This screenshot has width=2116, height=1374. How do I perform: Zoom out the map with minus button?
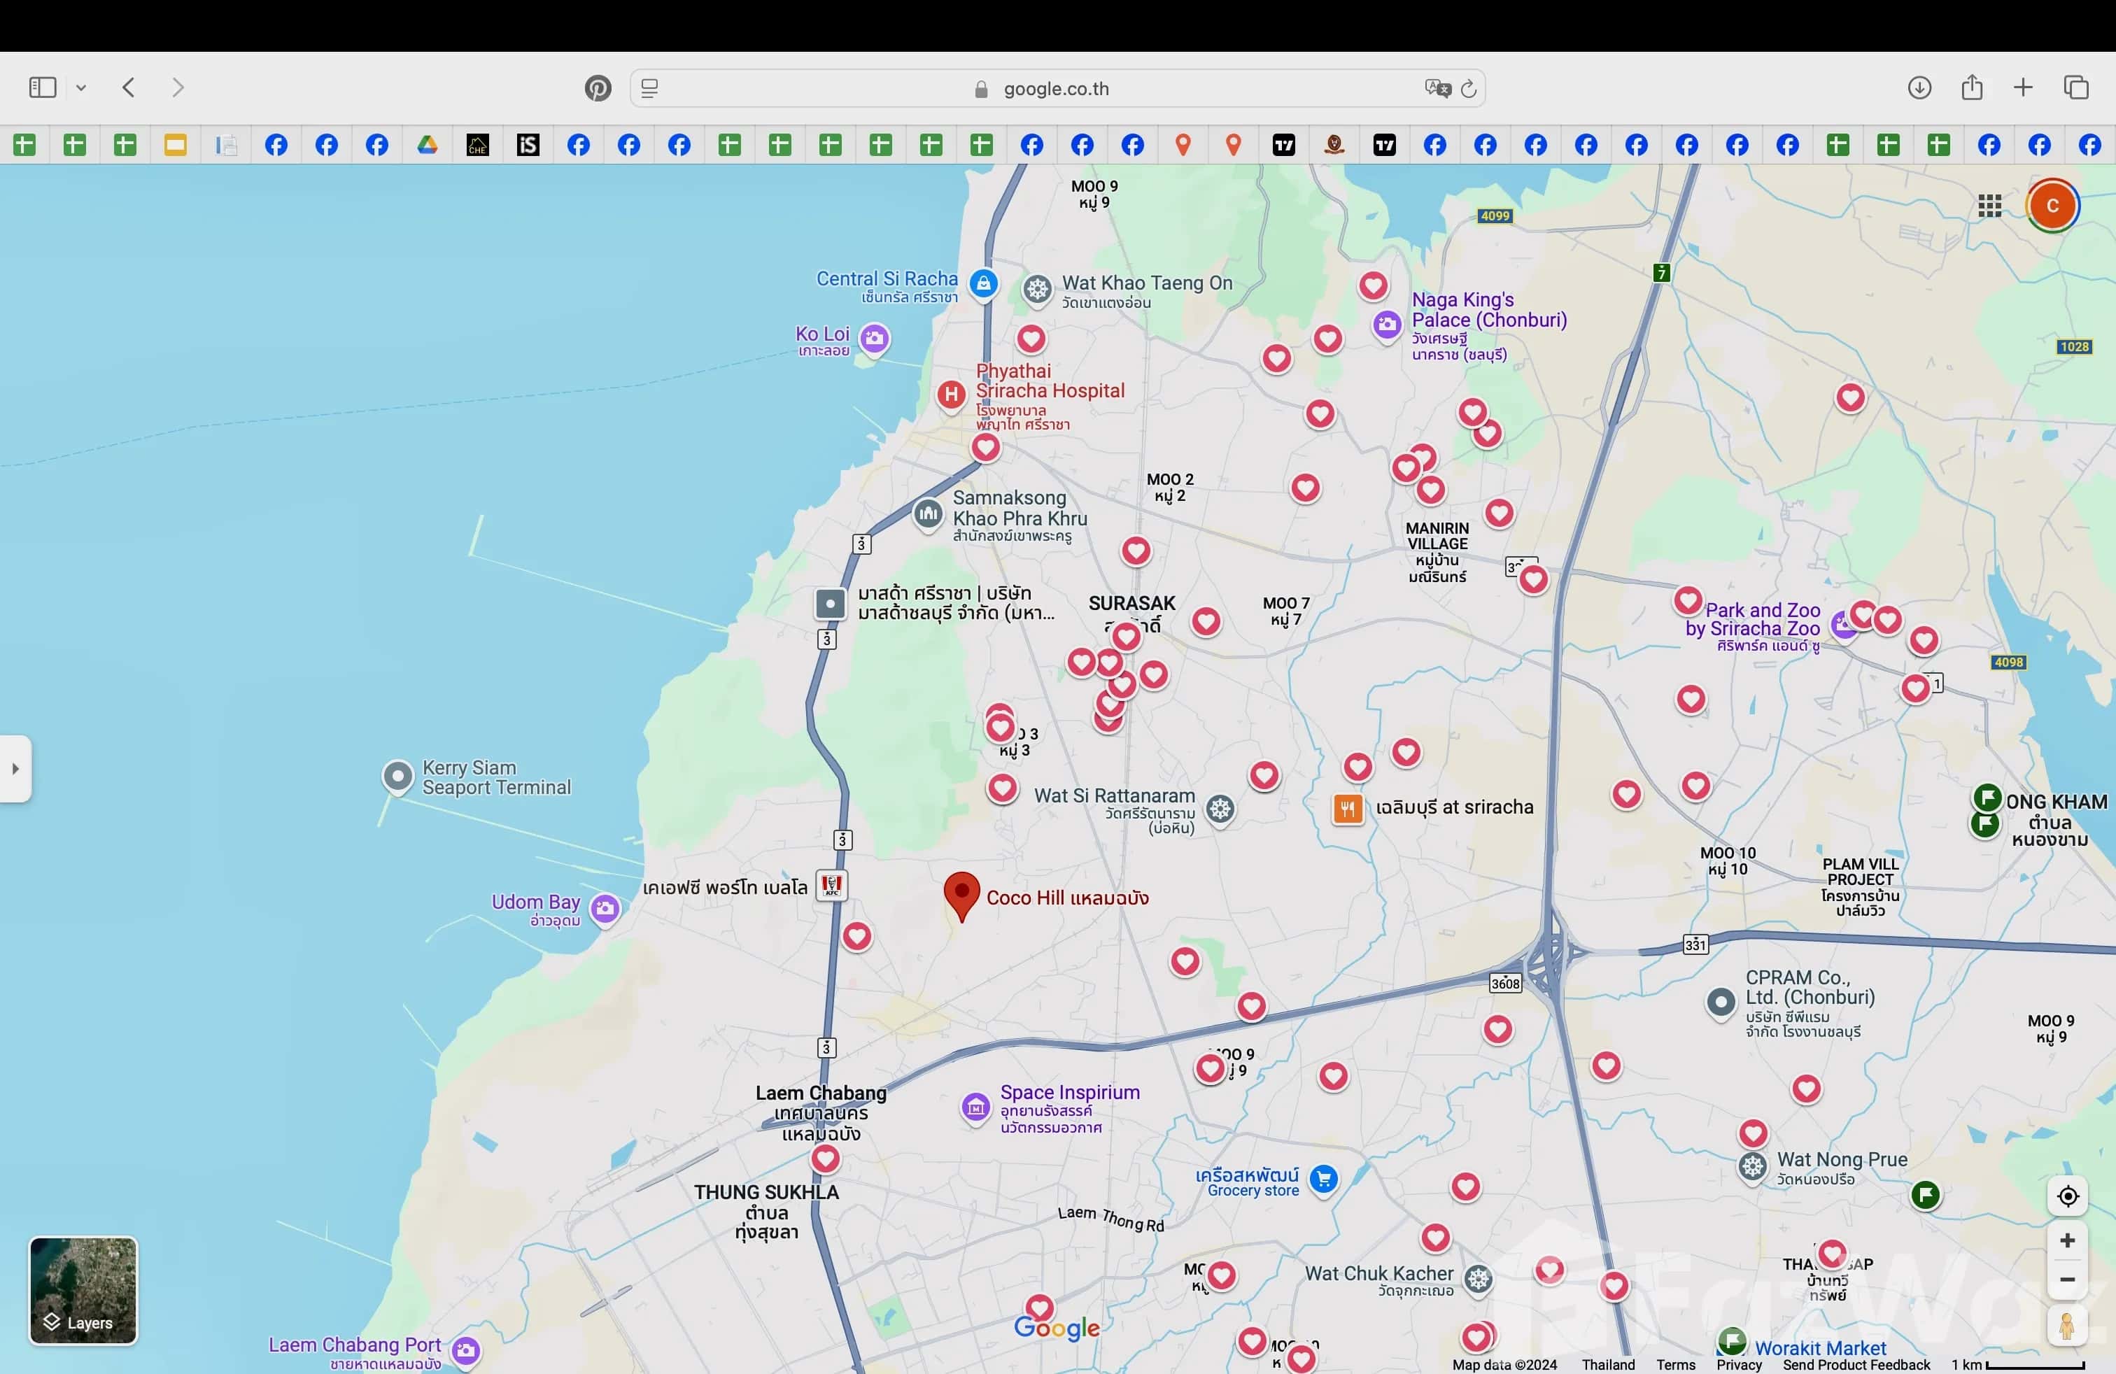pos(2067,1280)
